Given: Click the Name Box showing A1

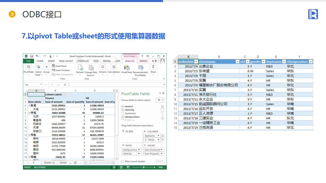Looking at the screenshot, I should click(32, 85).
